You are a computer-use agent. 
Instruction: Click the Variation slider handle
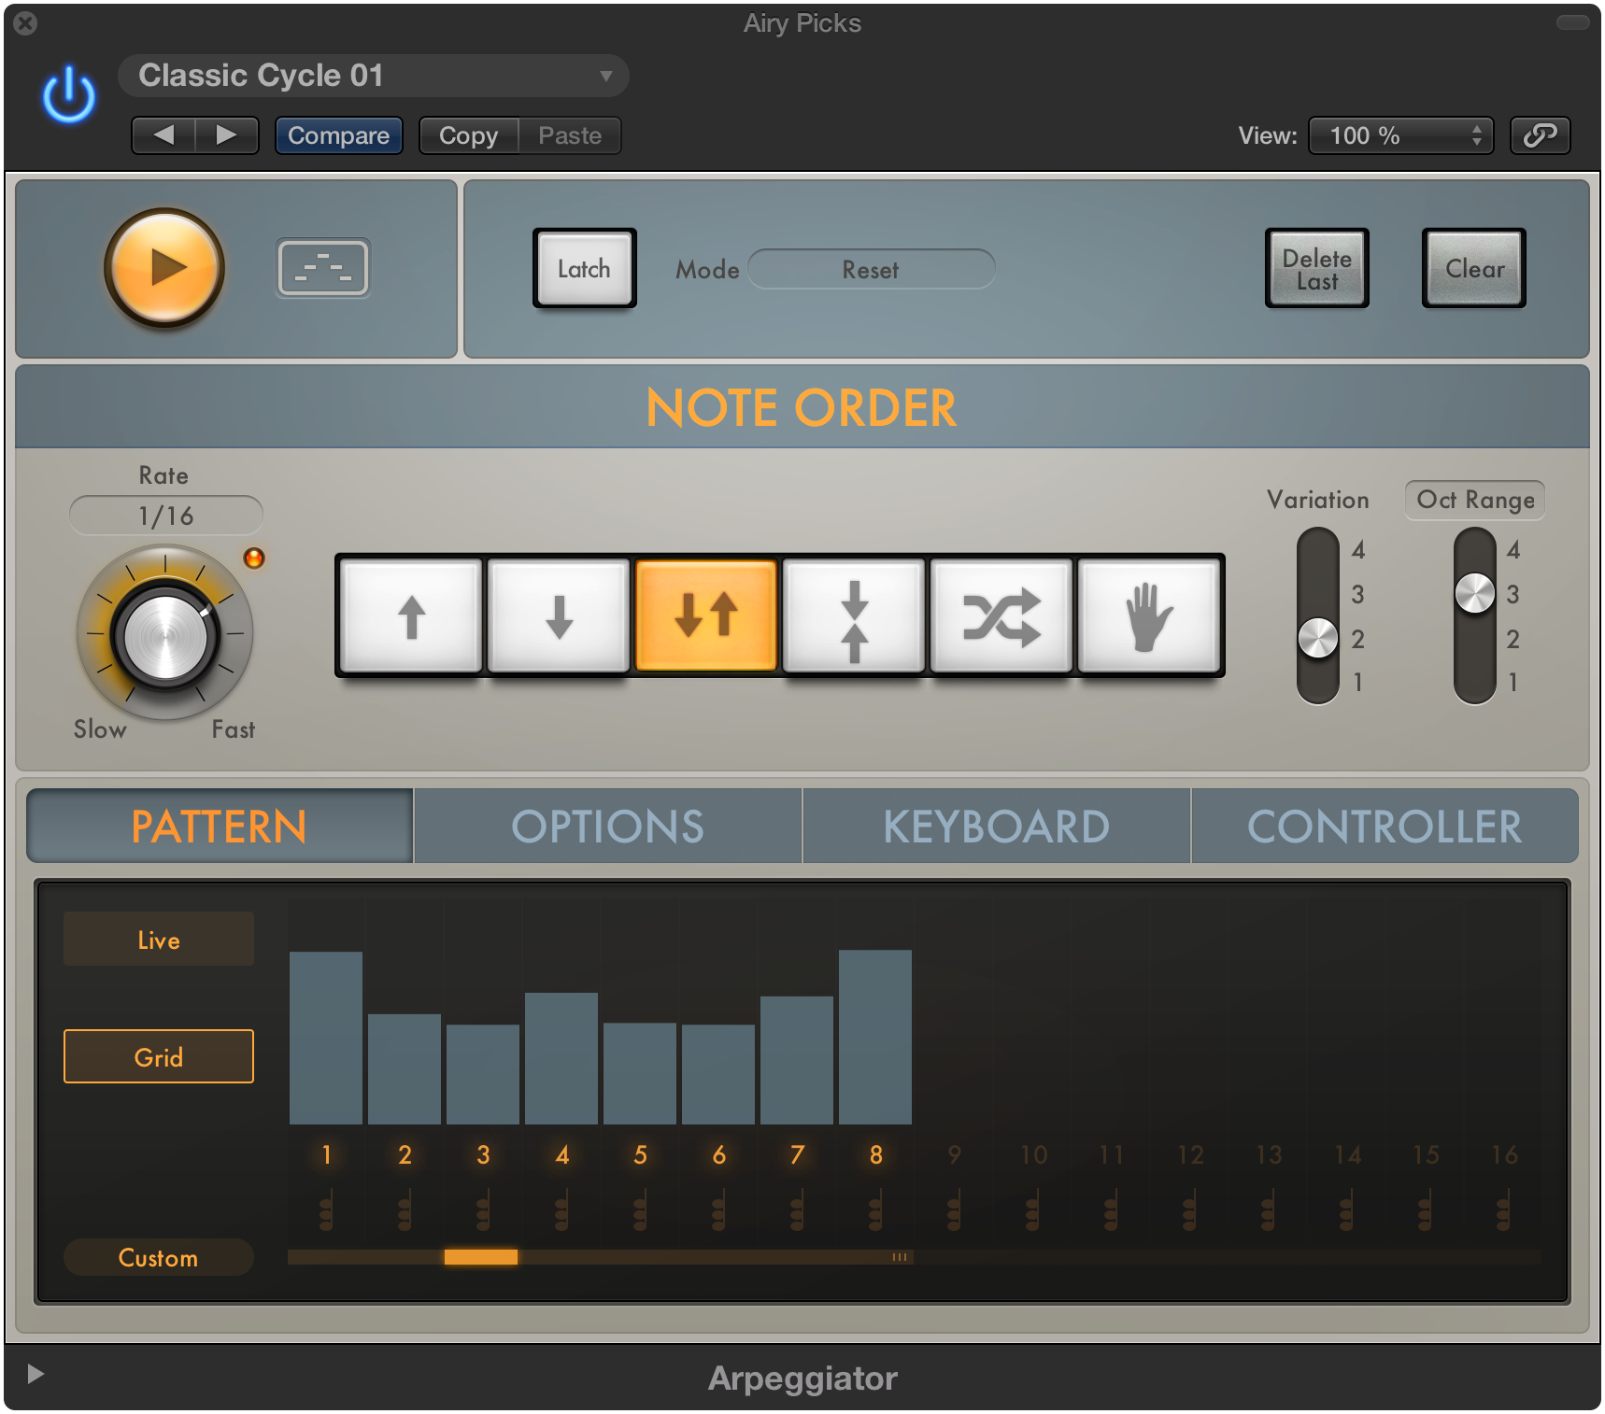(x=1318, y=639)
